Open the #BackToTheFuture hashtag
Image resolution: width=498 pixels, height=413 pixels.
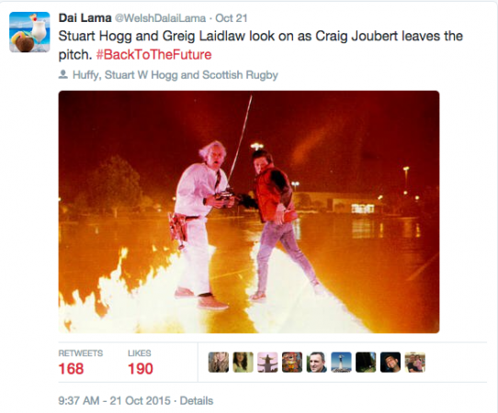pyautogui.click(x=153, y=54)
